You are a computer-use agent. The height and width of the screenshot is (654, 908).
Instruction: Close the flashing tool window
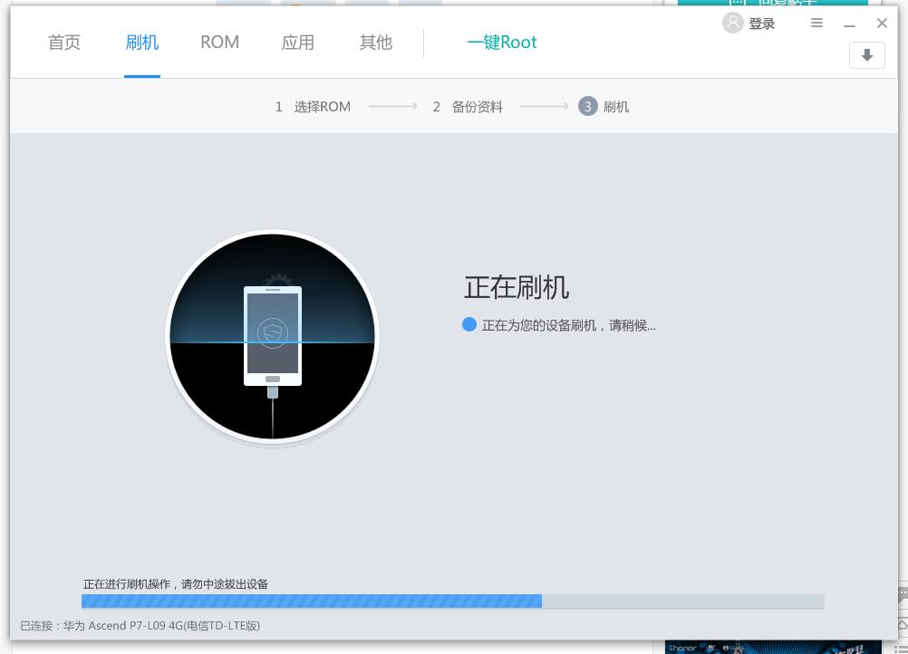(x=882, y=24)
